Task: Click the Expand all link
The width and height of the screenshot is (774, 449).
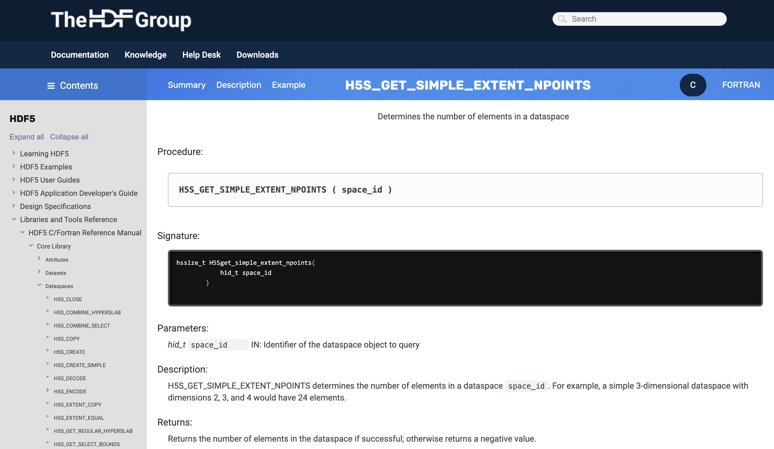Action: point(27,137)
